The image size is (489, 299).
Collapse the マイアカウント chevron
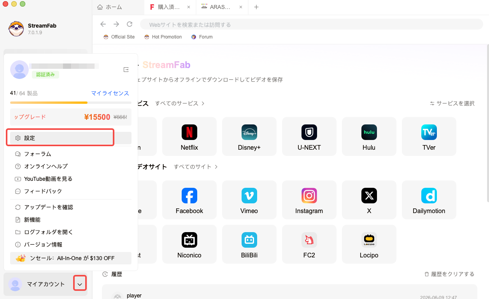(x=80, y=284)
